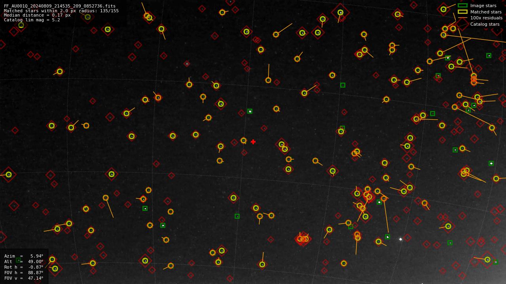Viewport: 506px width, 284px height.
Task: Click the 'Catalog lim mag = 5.2' text
Action: pos(32,20)
